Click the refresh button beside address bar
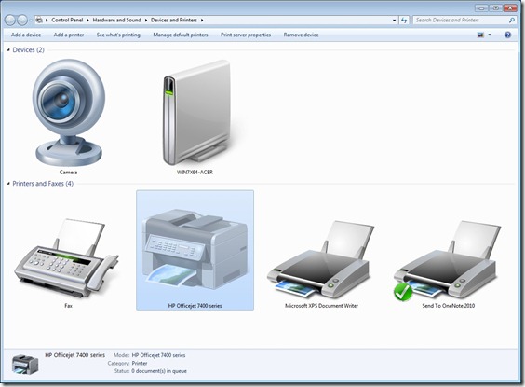 [x=404, y=21]
